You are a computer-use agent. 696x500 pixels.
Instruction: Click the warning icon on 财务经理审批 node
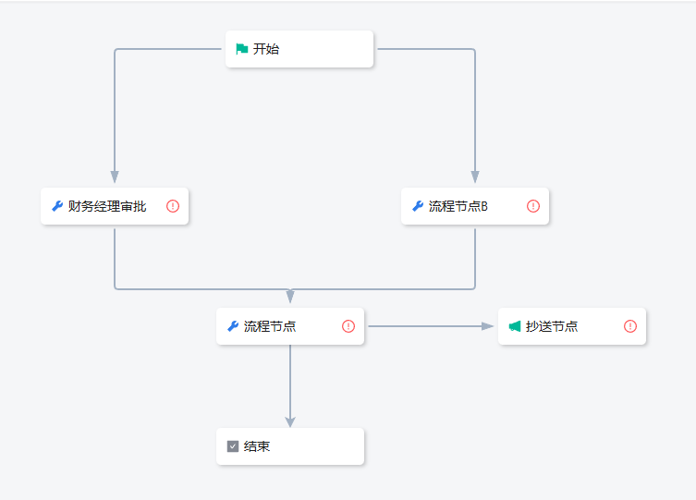click(173, 206)
